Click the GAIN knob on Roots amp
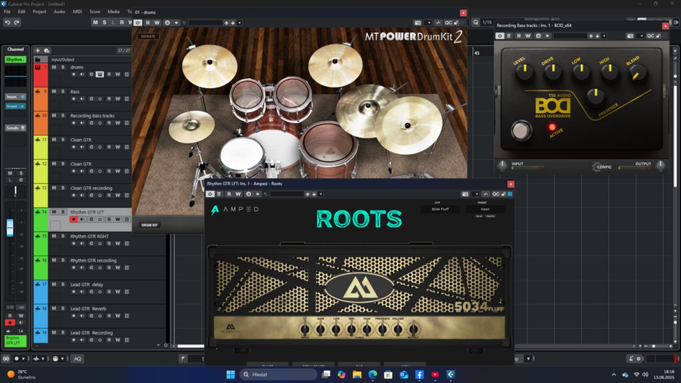The width and height of the screenshot is (681, 383). click(x=320, y=329)
